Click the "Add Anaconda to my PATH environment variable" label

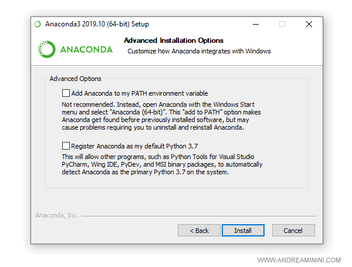[x=139, y=93]
